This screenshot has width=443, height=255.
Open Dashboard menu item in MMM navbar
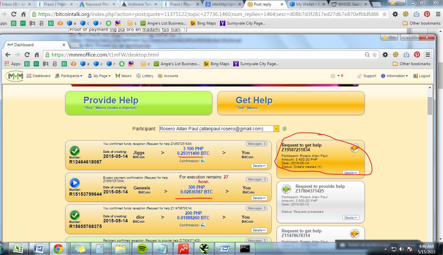[38, 76]
